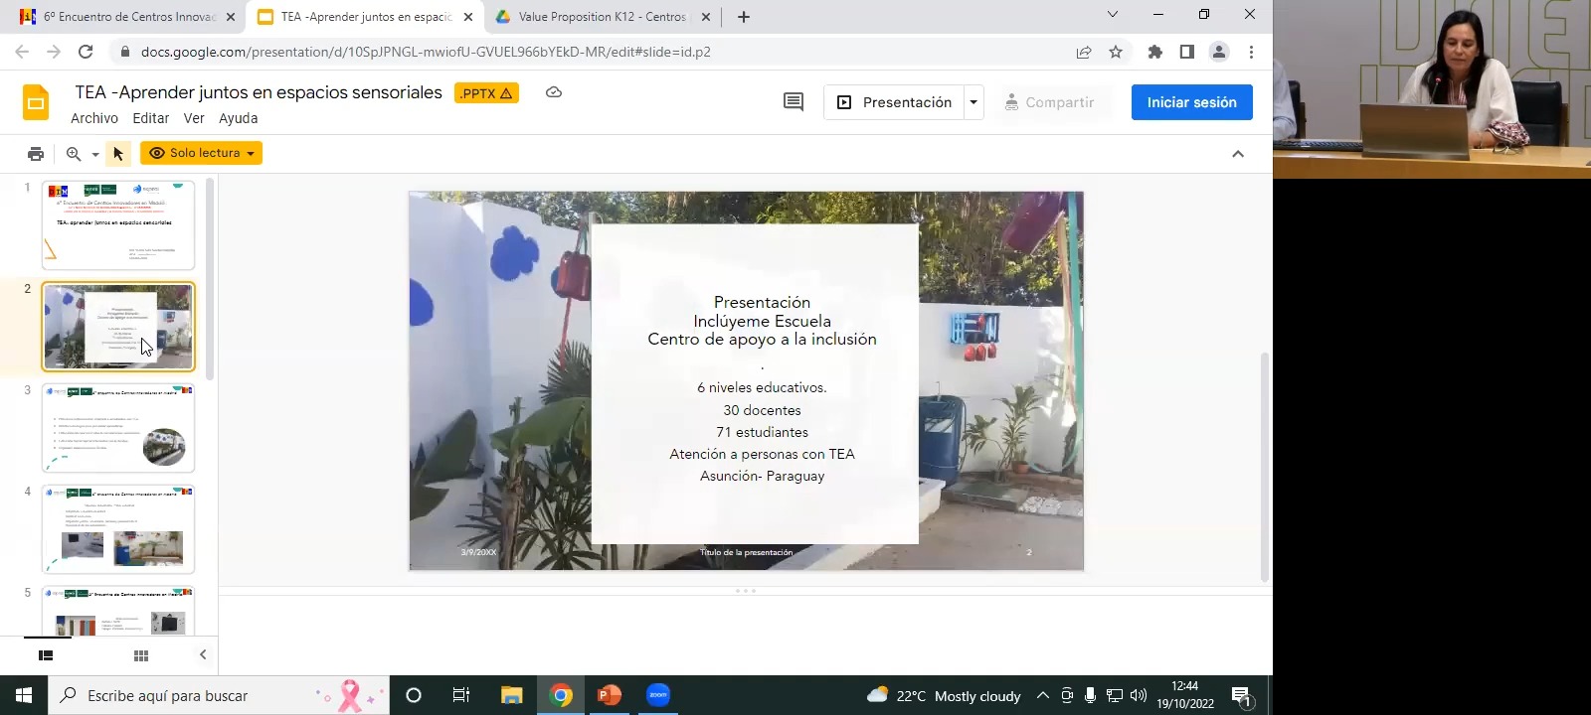This screenshot has height=715, width=1591.
Task: Close the TEA -Aprender juntos tab
Action: click(x=468, y=17)
